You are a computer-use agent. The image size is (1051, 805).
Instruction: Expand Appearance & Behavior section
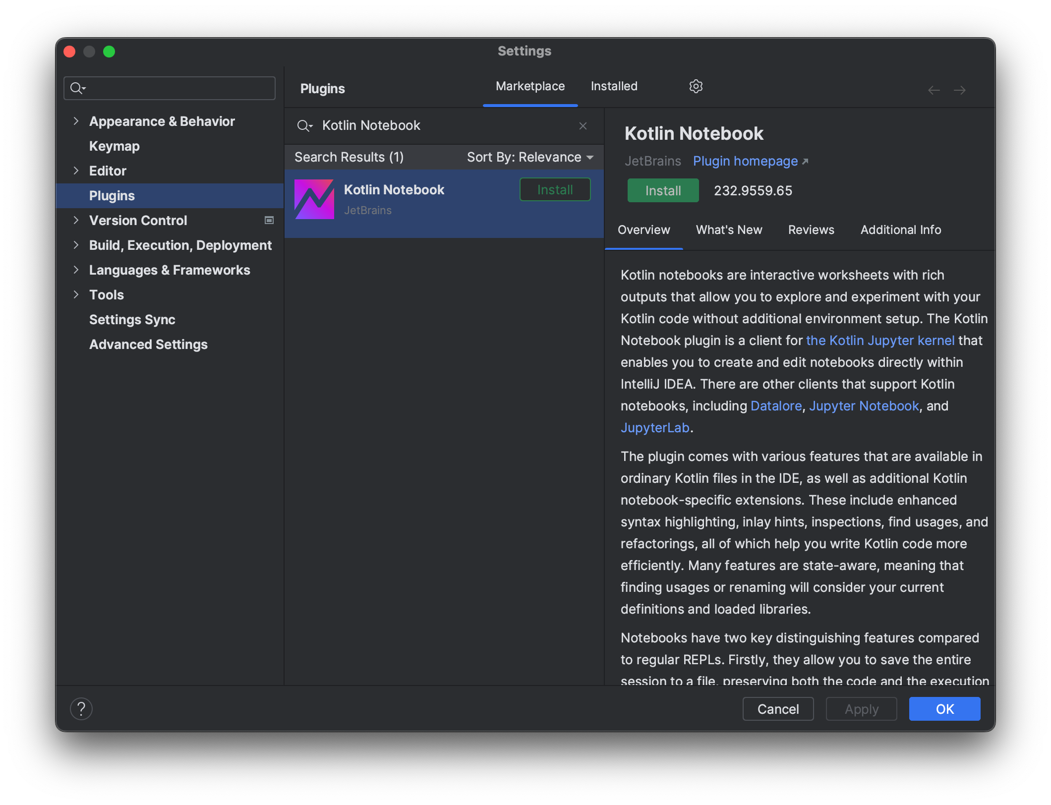[x=76, y=121]
